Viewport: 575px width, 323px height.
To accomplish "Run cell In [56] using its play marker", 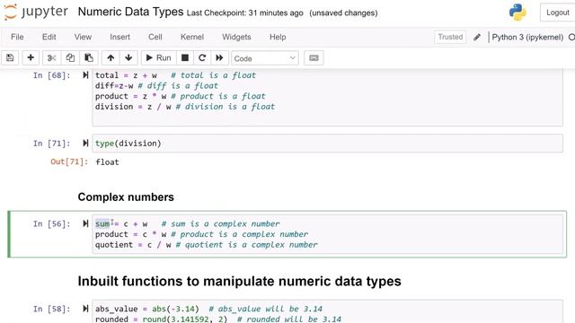I will (85, 223).
